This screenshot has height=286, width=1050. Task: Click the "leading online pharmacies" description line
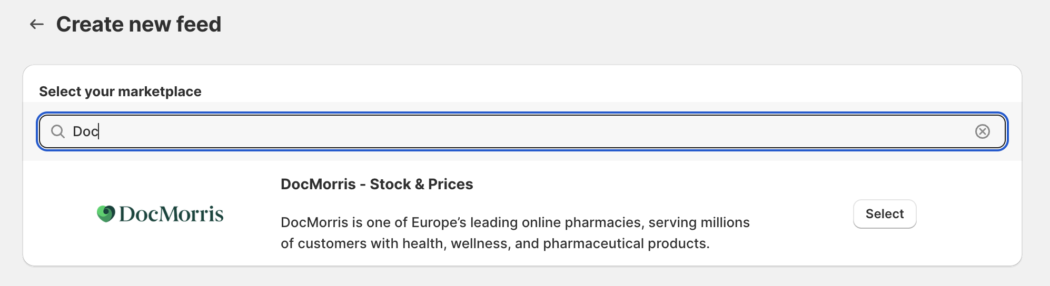point(515,222)
